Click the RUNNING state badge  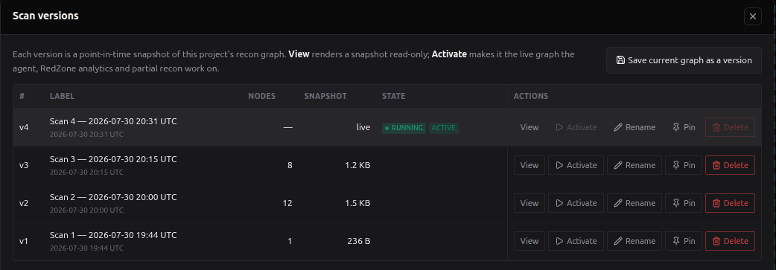click(x=404, y=128)
